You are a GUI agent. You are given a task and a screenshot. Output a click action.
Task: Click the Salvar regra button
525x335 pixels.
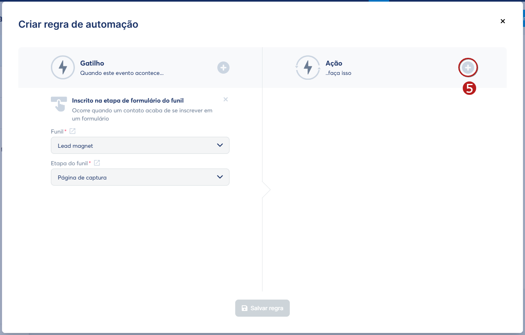click(x=262, y=308)
